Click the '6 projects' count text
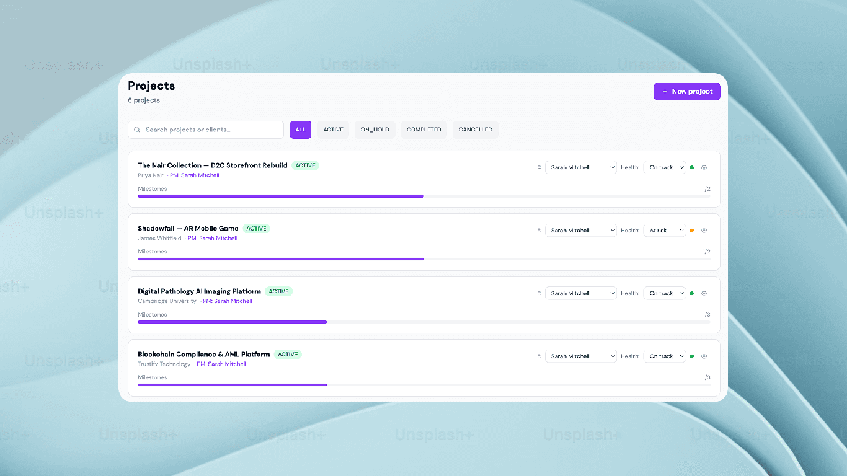Screen dimensions: 847x476 144,100
